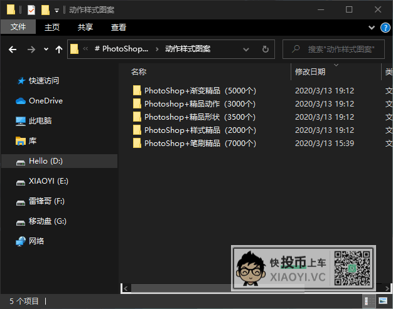Click the breadcrumb arrow after # PhotoShop...
Viewport: 393px width, 309px height.
tap(157, 49)
